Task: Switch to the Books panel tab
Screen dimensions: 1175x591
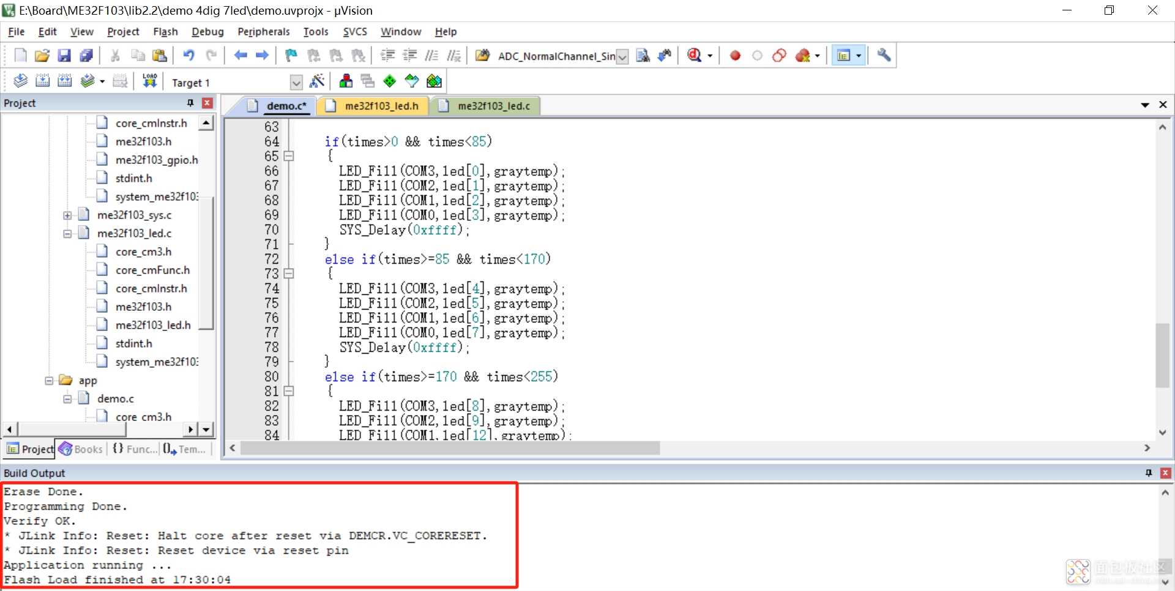Action: pos(81,449)
